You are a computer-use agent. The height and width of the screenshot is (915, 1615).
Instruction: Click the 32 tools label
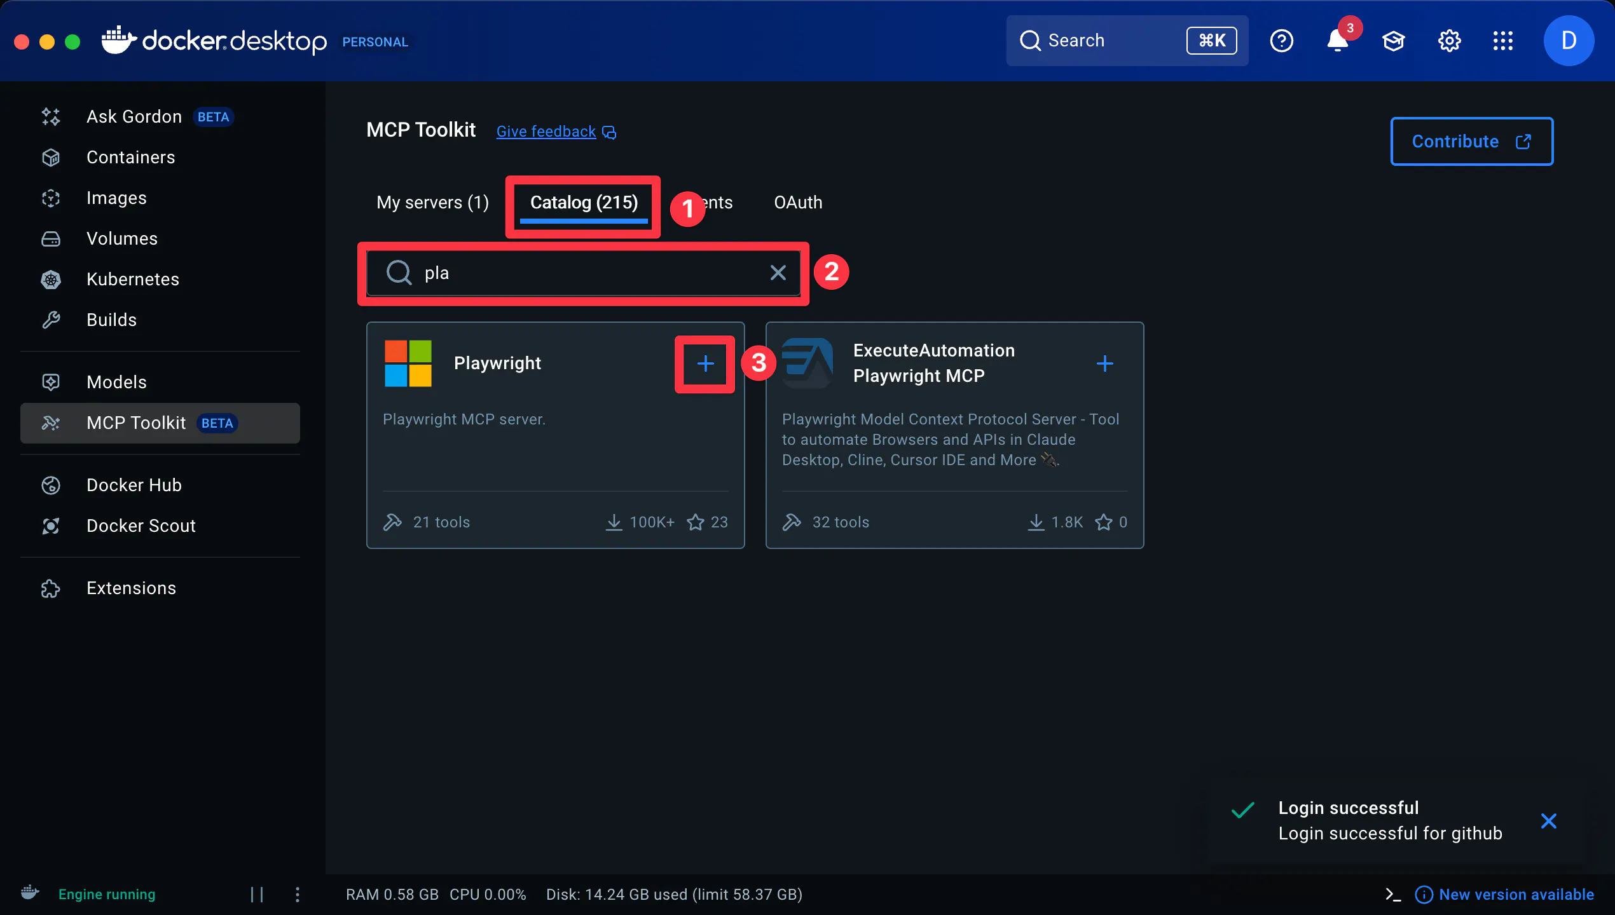pyautogui.click(x=841, y=522)
